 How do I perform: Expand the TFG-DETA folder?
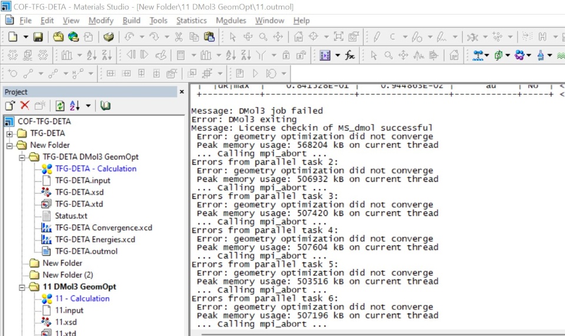coord(9,134)
